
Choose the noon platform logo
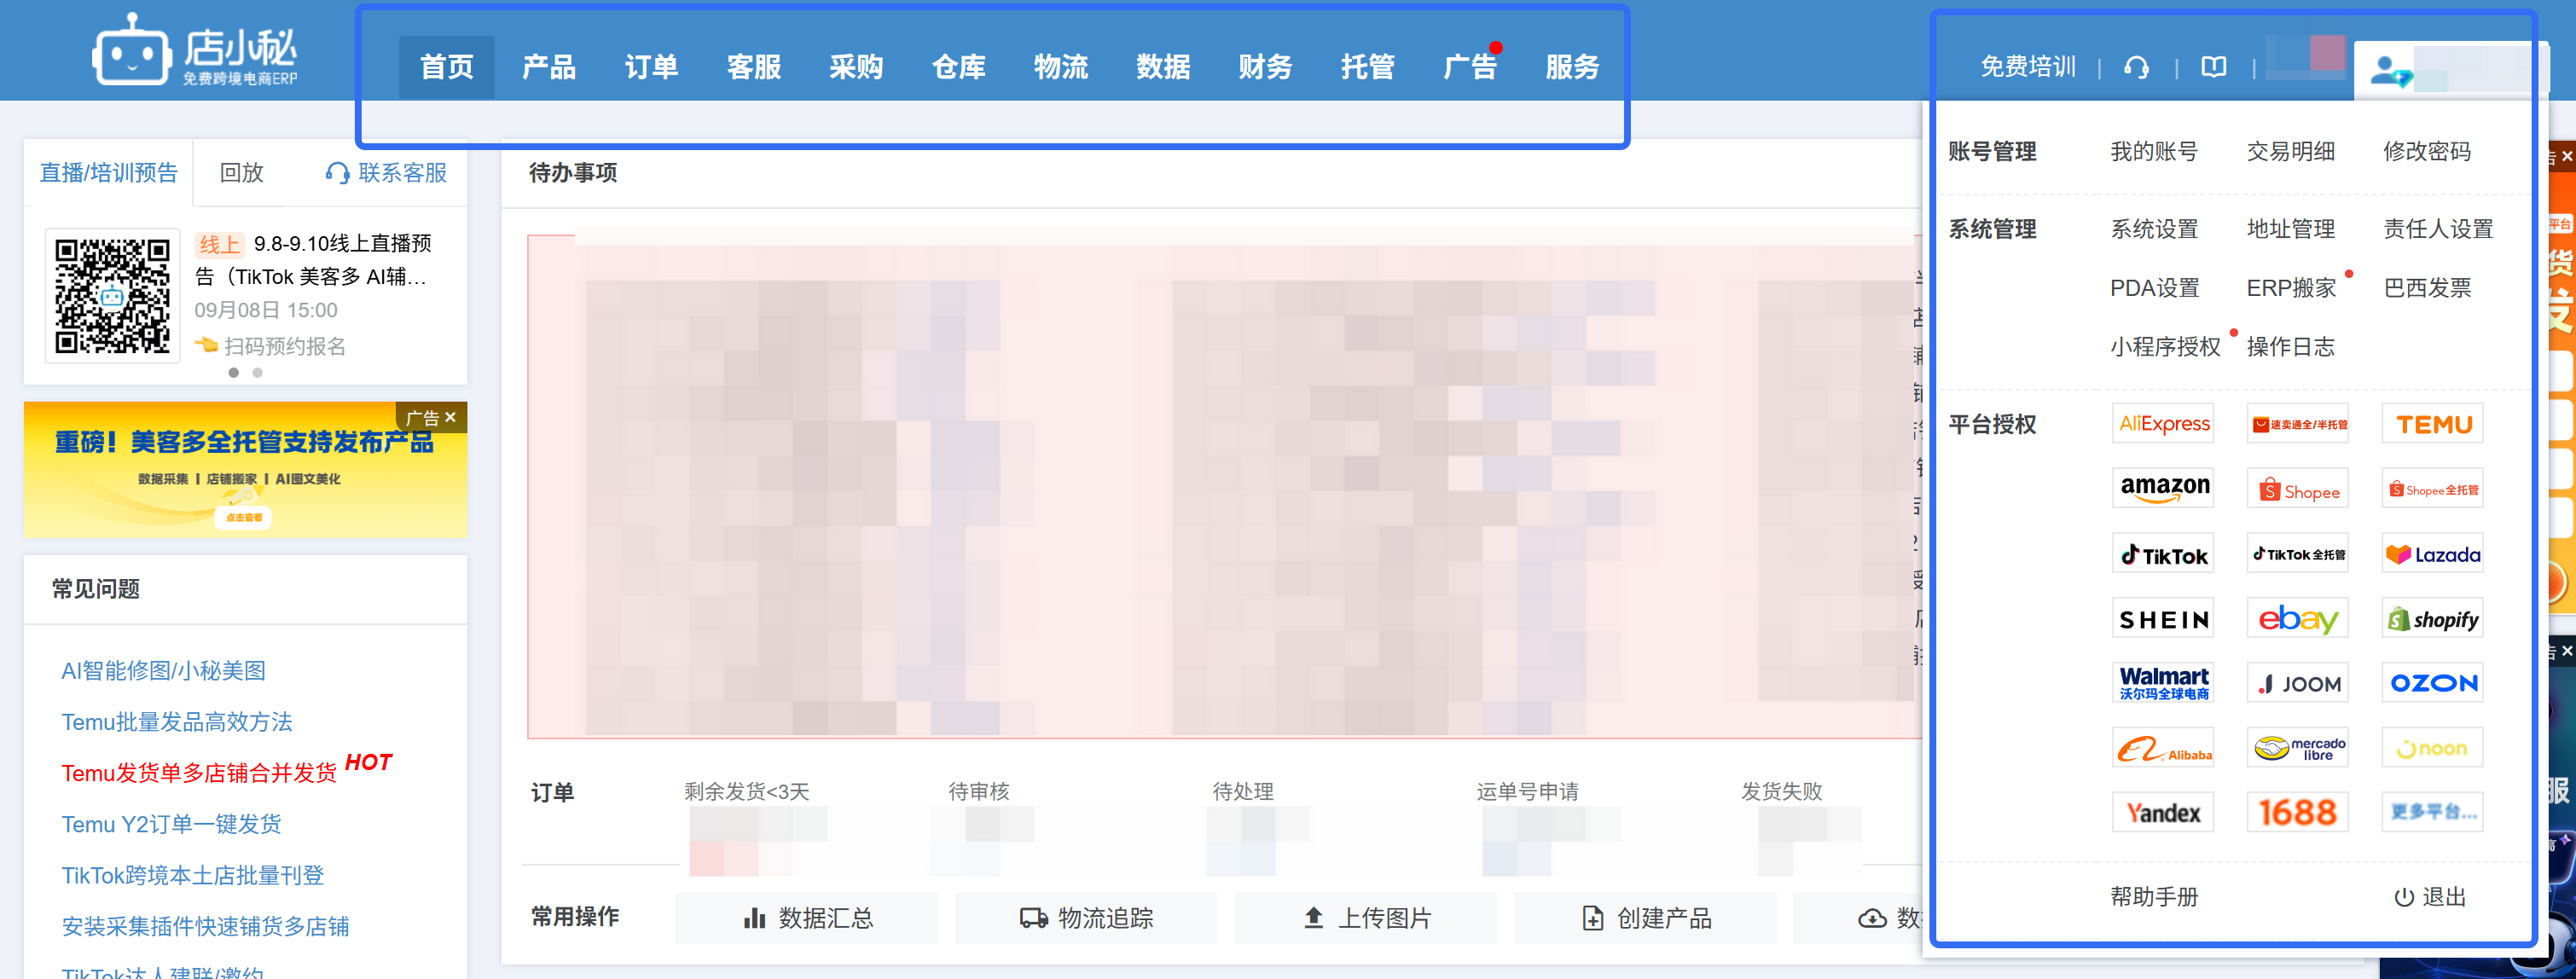point(2433,748)
